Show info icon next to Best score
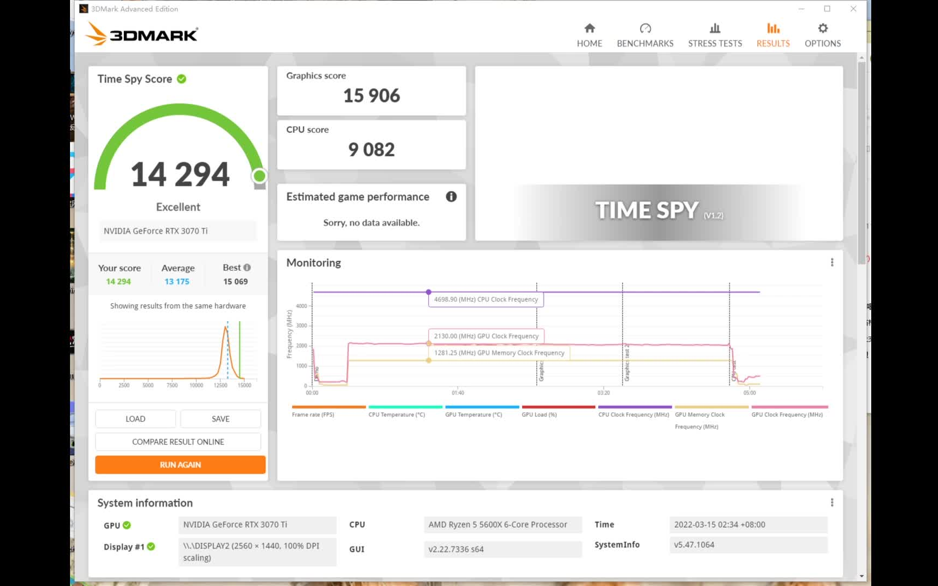This screenshot has height=586, width=938. 247,267
